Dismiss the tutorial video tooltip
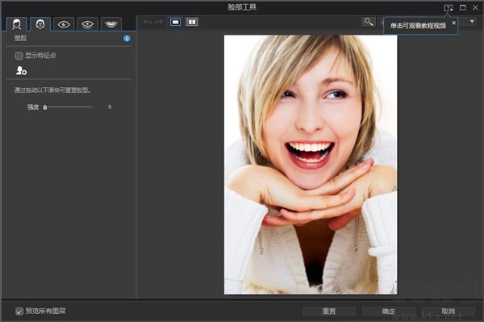Image resolution: width=484 pixels, height=322 pixels. point(453,23)
